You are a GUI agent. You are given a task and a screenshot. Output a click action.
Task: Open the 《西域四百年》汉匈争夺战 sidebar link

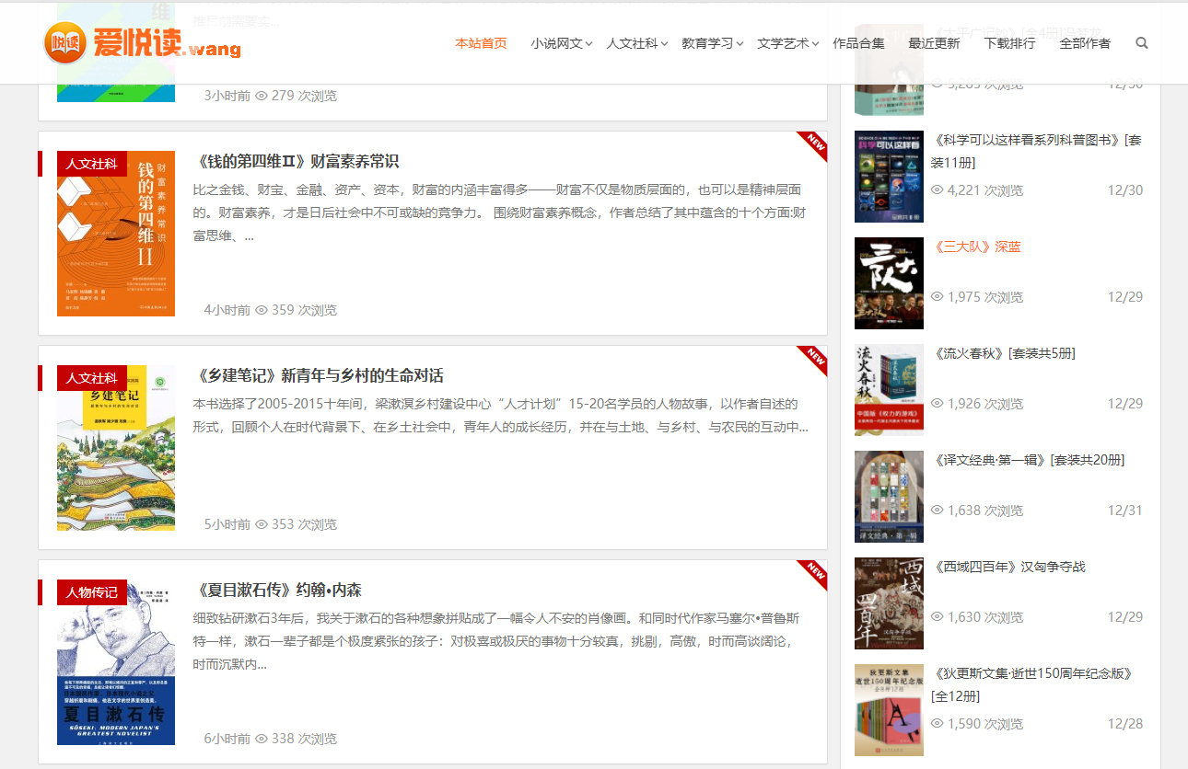(x=1011, y=567)
